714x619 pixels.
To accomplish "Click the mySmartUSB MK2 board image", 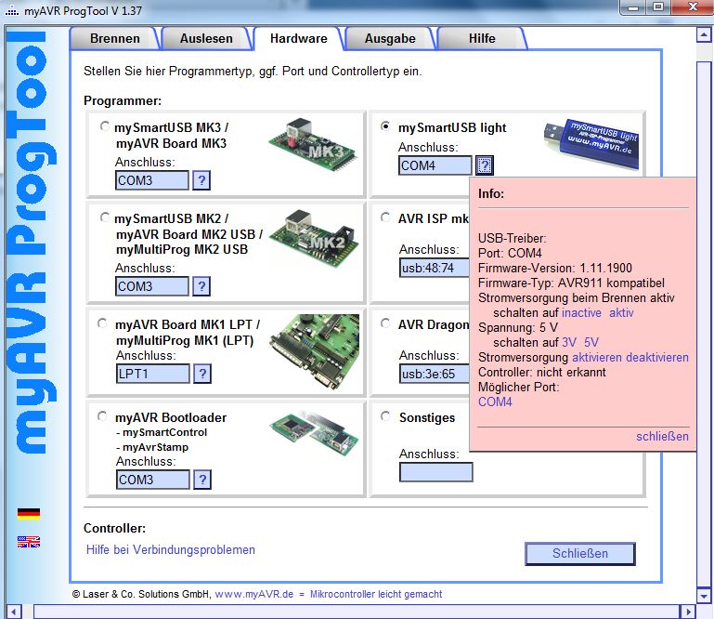I will (314, 238).
